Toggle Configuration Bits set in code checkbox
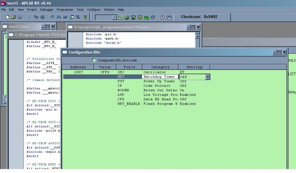The height and width of the screenshot is (173, 296). point(94,60)
